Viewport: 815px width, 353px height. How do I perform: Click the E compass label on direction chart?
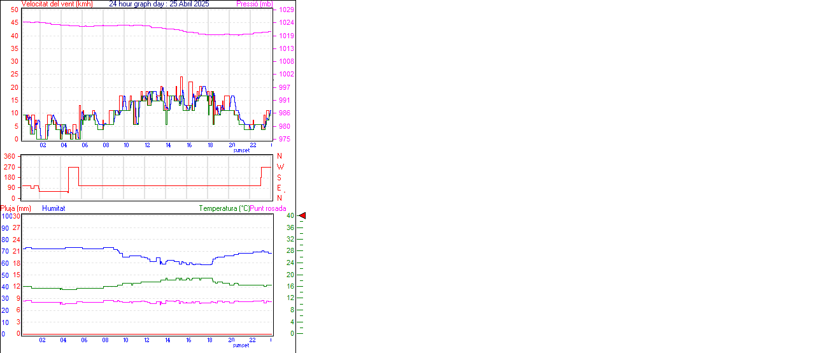pos(280,188)
